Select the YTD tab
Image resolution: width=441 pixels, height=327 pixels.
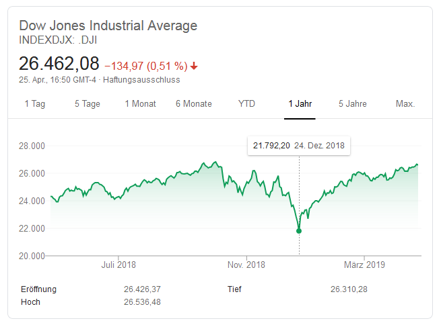pyautogui.click(x=246, y=104)
